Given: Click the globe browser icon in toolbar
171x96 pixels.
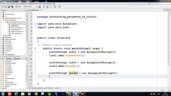Looking at the screenshot, I should 40,7.
